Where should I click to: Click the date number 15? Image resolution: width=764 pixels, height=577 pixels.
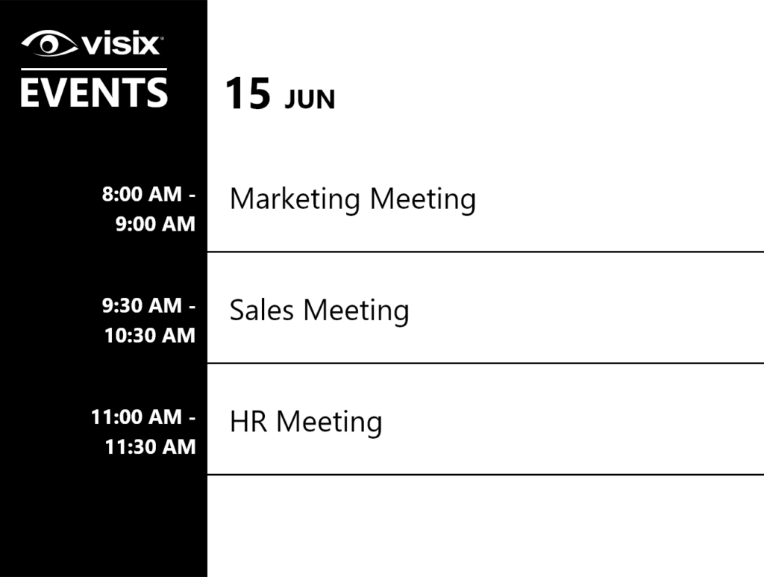pyautogui.click(x=247, y=94)
